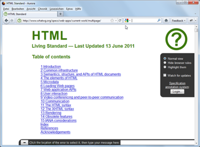Go to the browser Home page icon
The width and height of the screenshot is (200, 147).
pyautogui.click(x=166, y=21)
